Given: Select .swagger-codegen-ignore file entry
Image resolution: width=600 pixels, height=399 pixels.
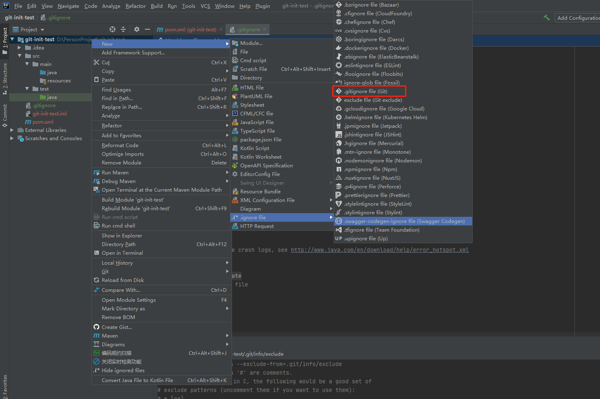Looking at the screenshot, I should coord(403,221).
